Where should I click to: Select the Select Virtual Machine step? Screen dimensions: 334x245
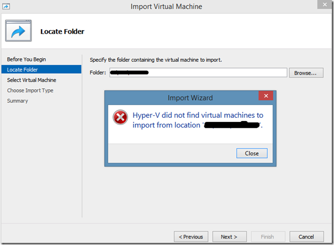coord(32,80)
